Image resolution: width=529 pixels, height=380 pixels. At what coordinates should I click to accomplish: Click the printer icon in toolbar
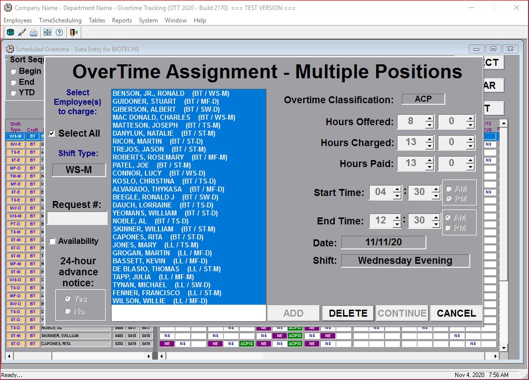coord(33,32)
